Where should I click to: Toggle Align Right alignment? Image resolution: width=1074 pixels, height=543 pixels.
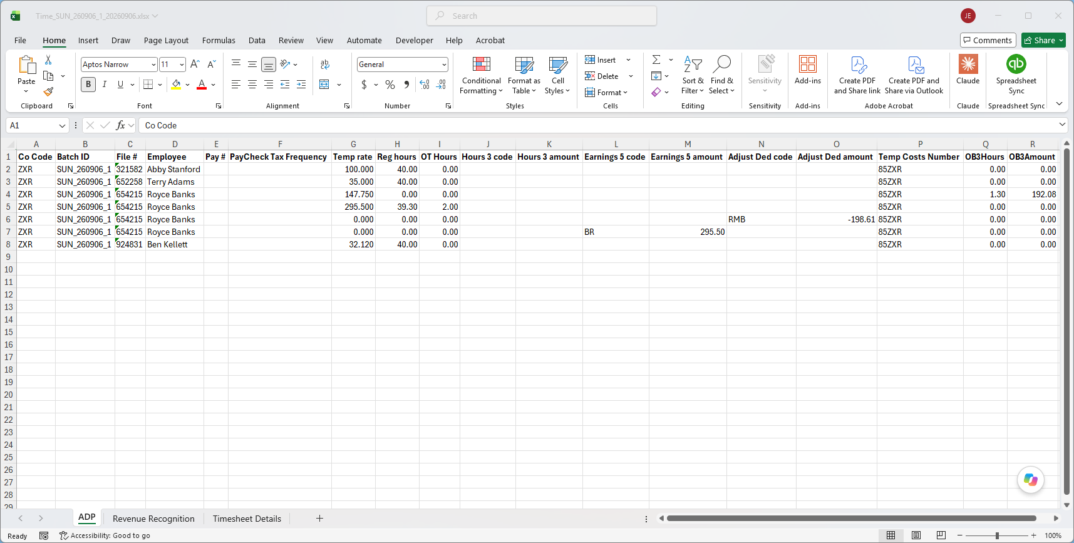[x=269, y=85]
